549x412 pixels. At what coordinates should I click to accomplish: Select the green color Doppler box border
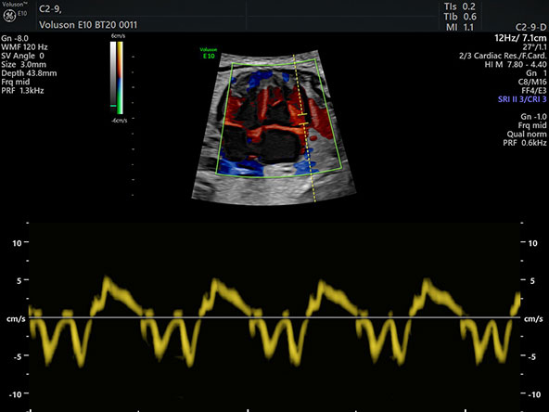pos(278,118)
